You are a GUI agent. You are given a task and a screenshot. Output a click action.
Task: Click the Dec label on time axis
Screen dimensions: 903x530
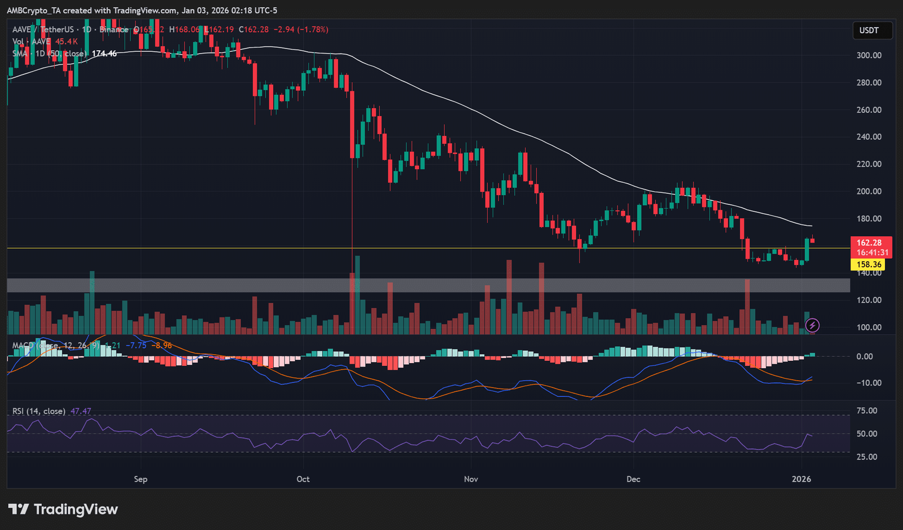[633, 479]
